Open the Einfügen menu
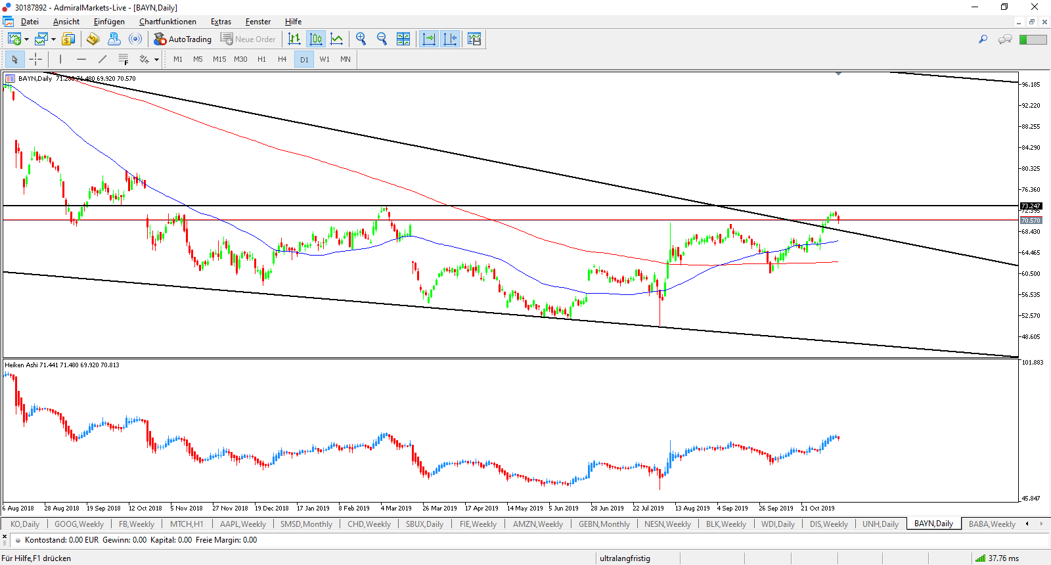 (x=109, y=22)
